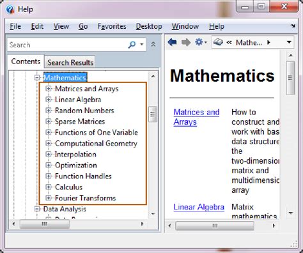
Task: Click help page horizontal scrollbar thumb
Action: point(215,226)
